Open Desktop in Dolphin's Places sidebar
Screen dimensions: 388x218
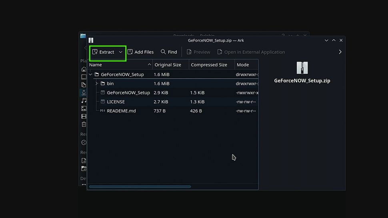pos(84,77)
